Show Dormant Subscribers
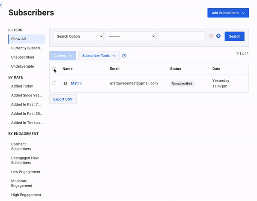This screenshot has height=201, width=257. (x=21, y=146)
